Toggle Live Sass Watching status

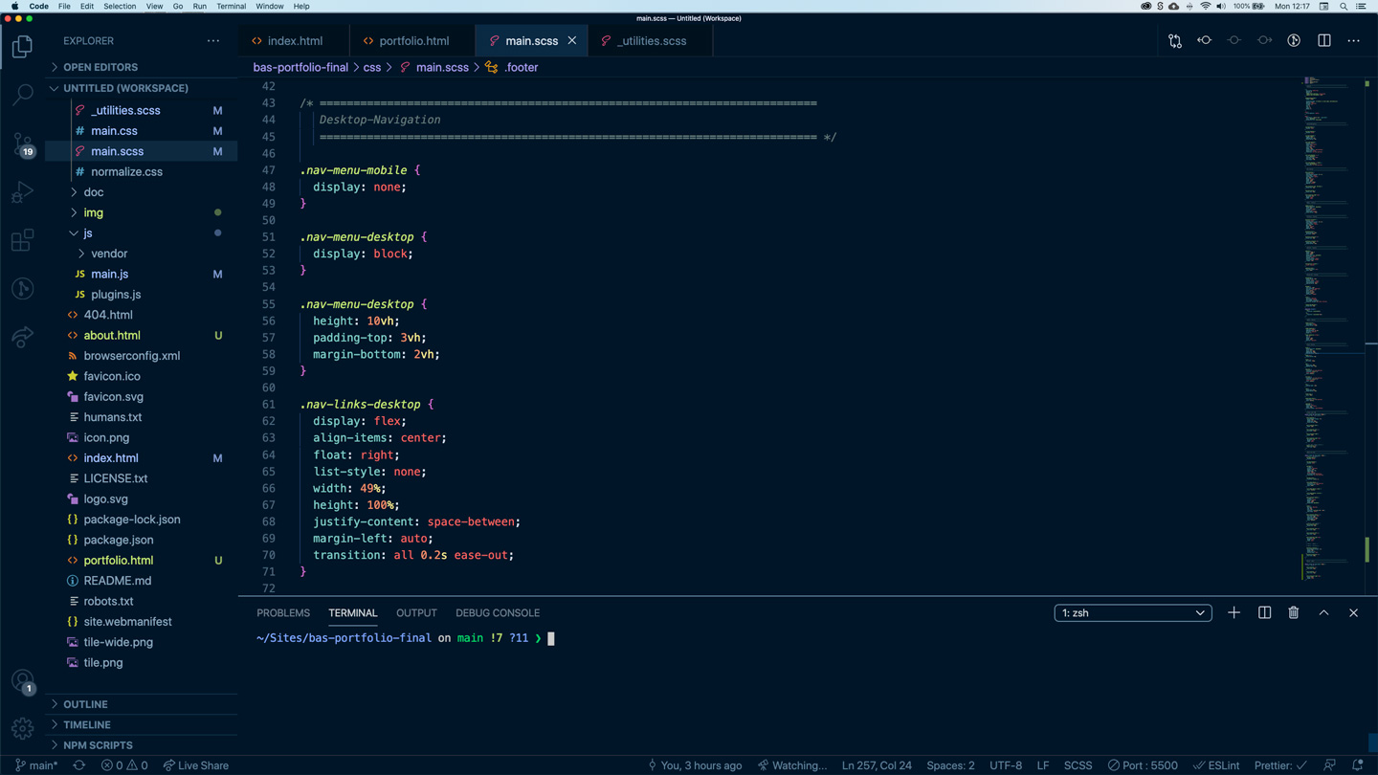click(792, 765)
